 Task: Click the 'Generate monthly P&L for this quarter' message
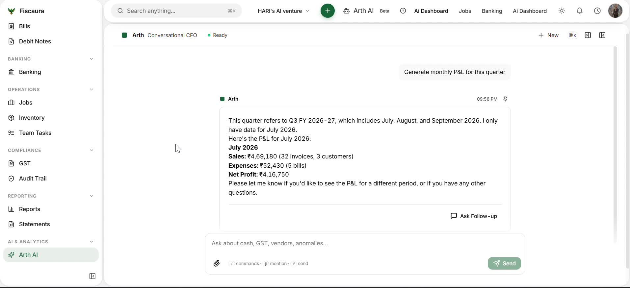point(455,72)
